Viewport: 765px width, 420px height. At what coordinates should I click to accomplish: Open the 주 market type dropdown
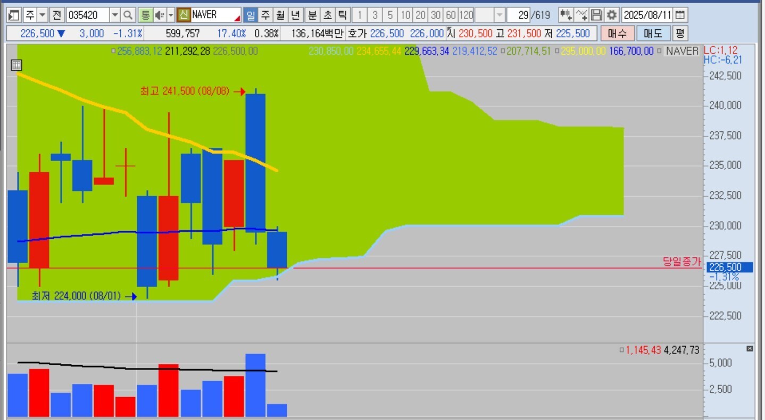43,15
